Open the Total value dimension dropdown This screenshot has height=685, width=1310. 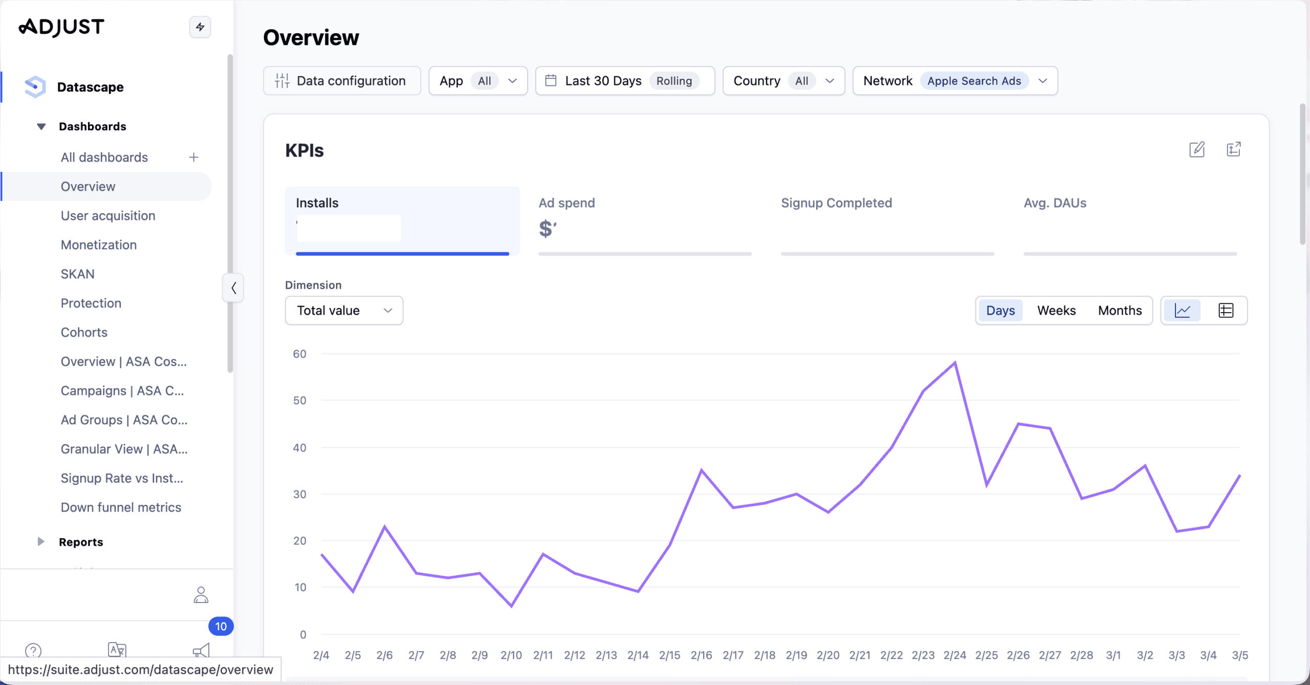pyautogui.click(x=344, y=311)
